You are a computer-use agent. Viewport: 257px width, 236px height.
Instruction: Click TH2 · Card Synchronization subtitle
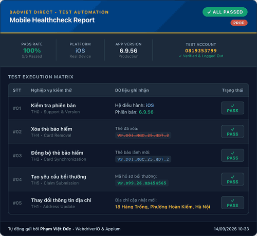click(59, 159)
